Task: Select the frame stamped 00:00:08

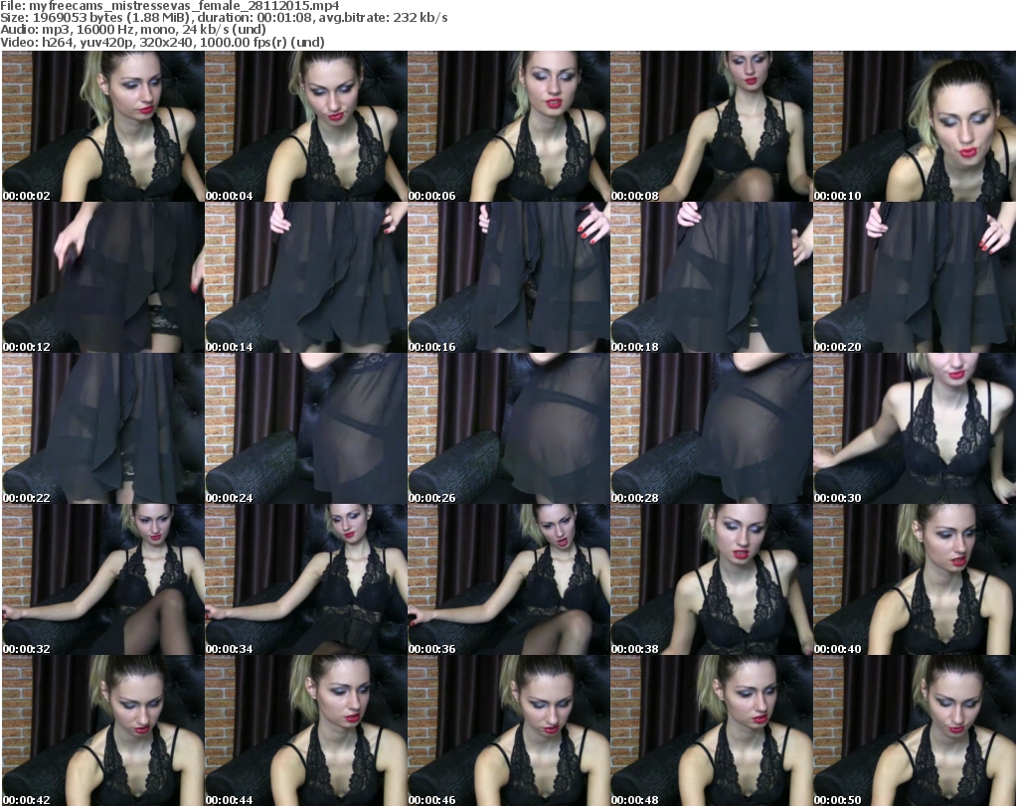Action: coord(712,126)
